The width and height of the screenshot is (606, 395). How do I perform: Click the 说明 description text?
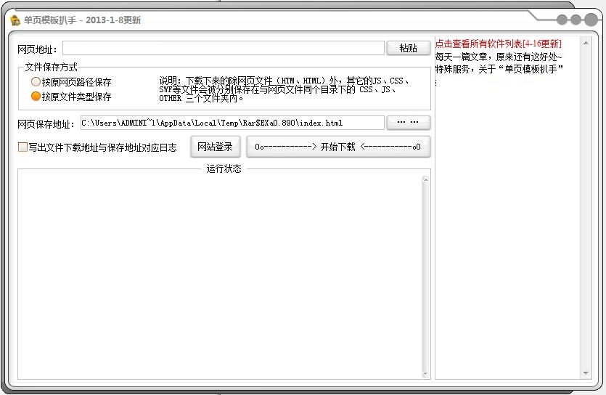pyautogui.click(x=284, y=89)
